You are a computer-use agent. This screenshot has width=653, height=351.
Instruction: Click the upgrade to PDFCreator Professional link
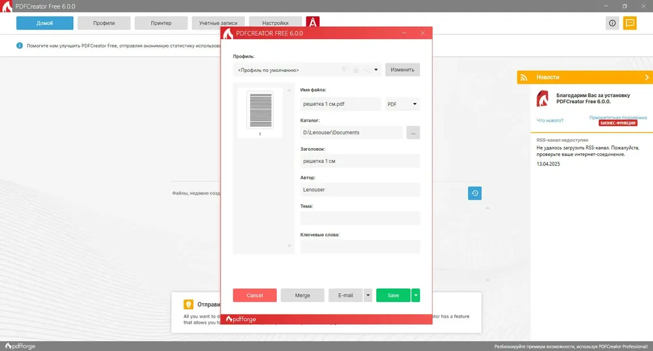point(571,346)
